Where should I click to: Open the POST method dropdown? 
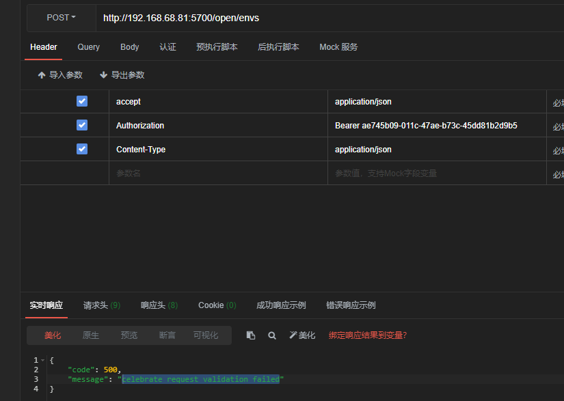pyautogui.click(x=60, y=18)
